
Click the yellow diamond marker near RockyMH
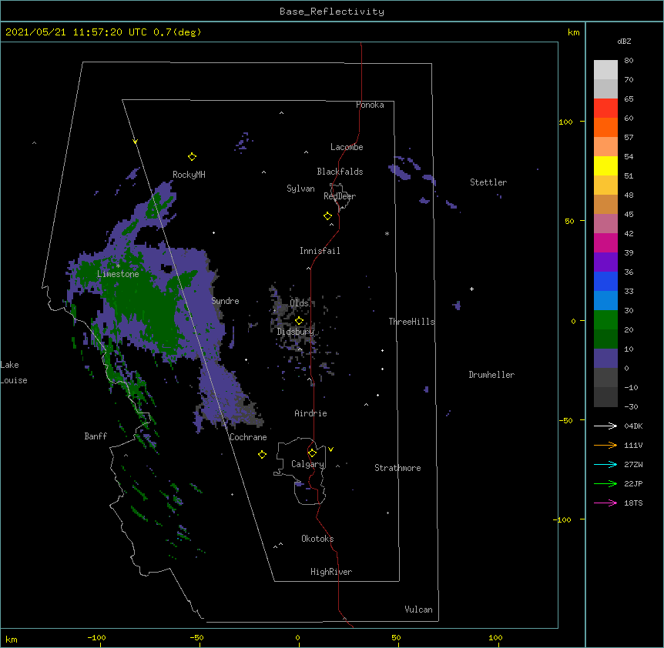coord(192,157)
